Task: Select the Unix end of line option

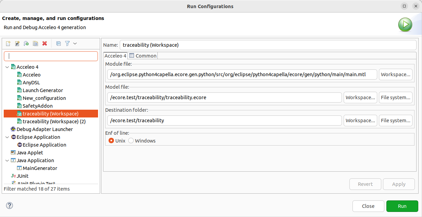Action: pyautogui.click(x=111, y=141)
